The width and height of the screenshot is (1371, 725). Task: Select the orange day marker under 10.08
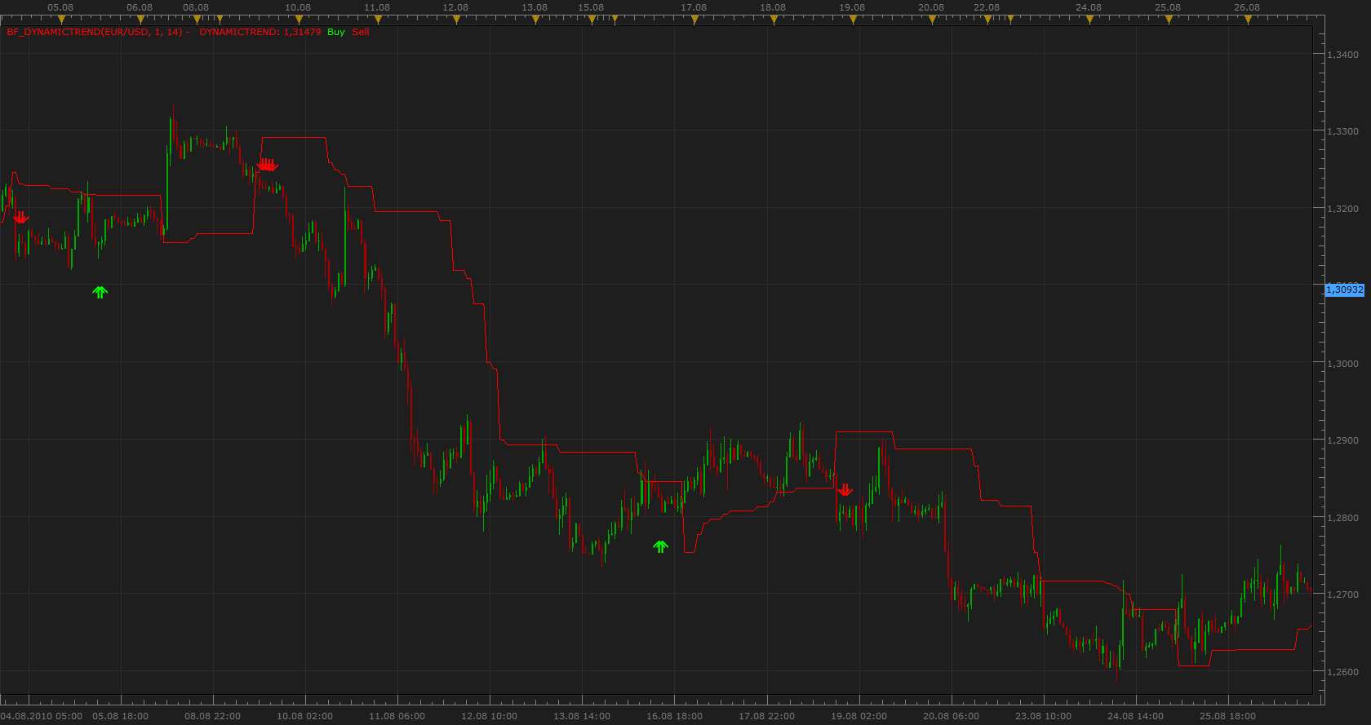point(299,20)
